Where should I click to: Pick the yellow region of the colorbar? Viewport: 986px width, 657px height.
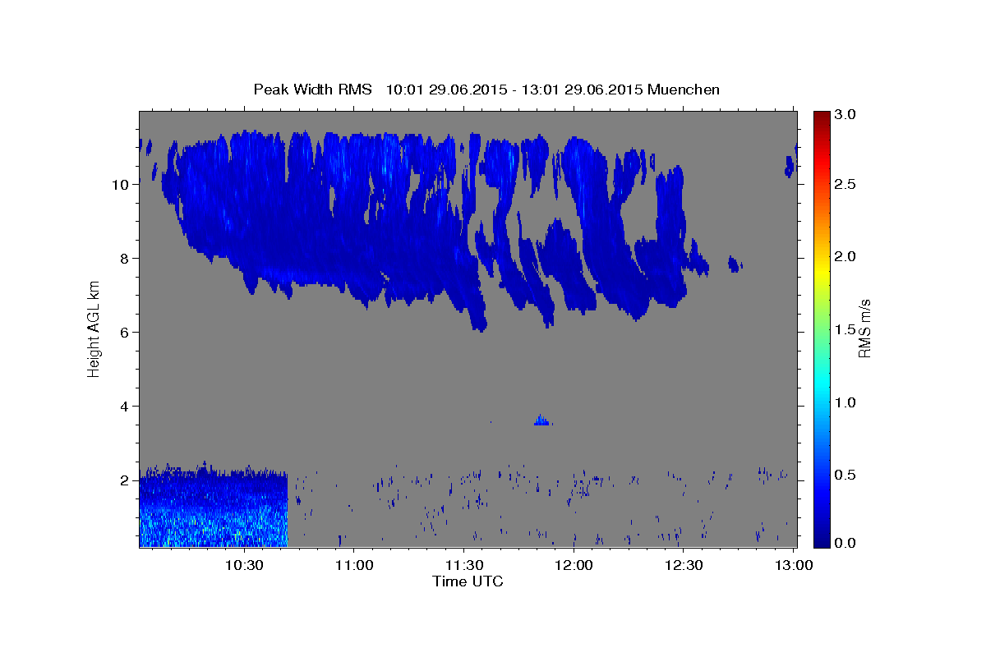click(822, 271)
